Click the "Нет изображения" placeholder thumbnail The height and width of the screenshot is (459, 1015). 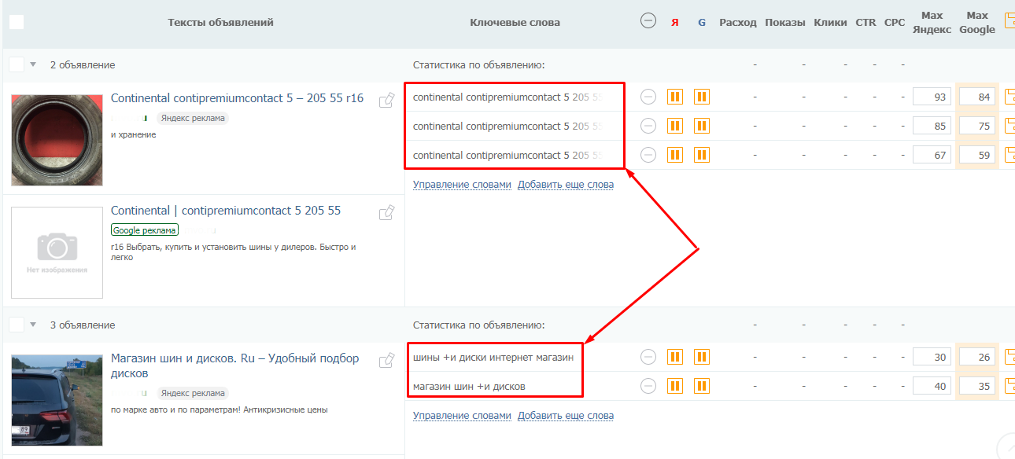click(x=57, y=252)
